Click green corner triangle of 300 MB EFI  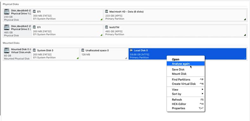(102, 19)
